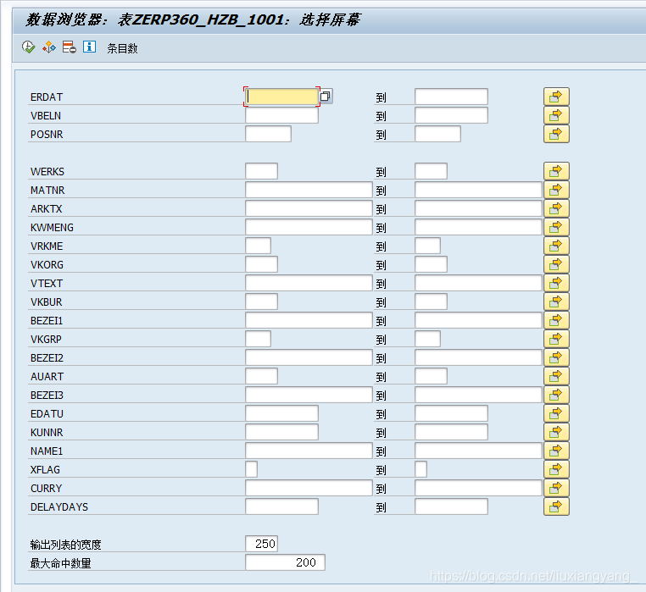Image resolution: width=646 pixels, height=592 pixels.
Task: Click the VTEXT from-value field
Action: 309,283
